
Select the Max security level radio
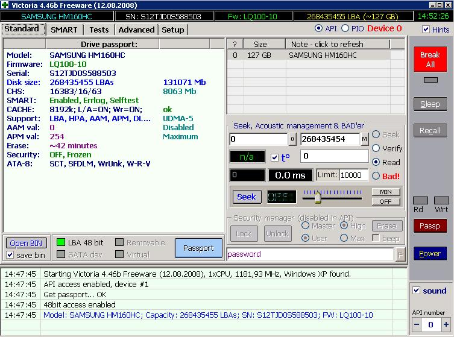pyautogui.click(x=344, y=238)
